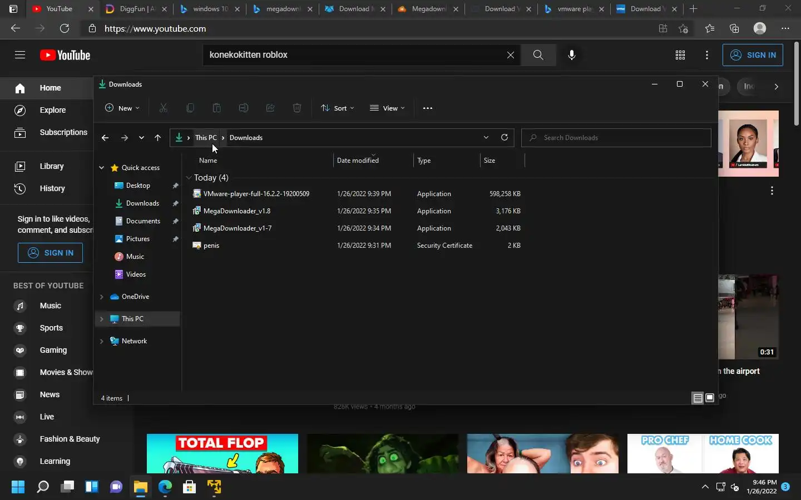The image size is (801, 500).
Task: Open recent locations dropdown arrow in Explorer
Action: (x=141, y=138)
